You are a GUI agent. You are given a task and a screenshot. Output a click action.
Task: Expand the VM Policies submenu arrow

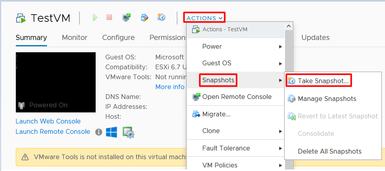point(280,165)
